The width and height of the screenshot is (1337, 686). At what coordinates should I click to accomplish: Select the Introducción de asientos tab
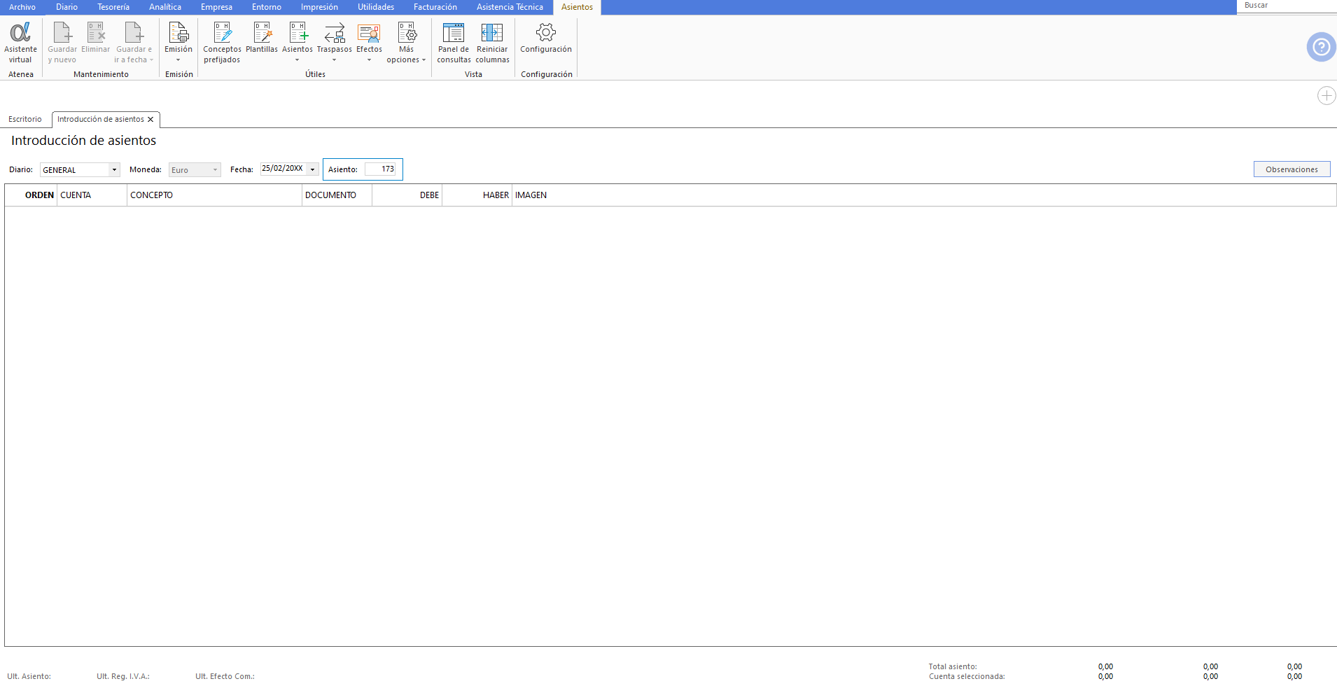[x=101, y=120]
